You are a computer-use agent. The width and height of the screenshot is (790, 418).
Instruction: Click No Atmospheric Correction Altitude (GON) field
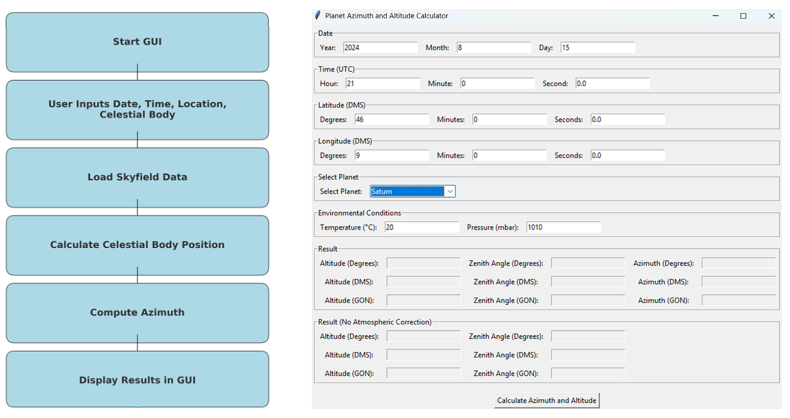[x=424, y=373]
